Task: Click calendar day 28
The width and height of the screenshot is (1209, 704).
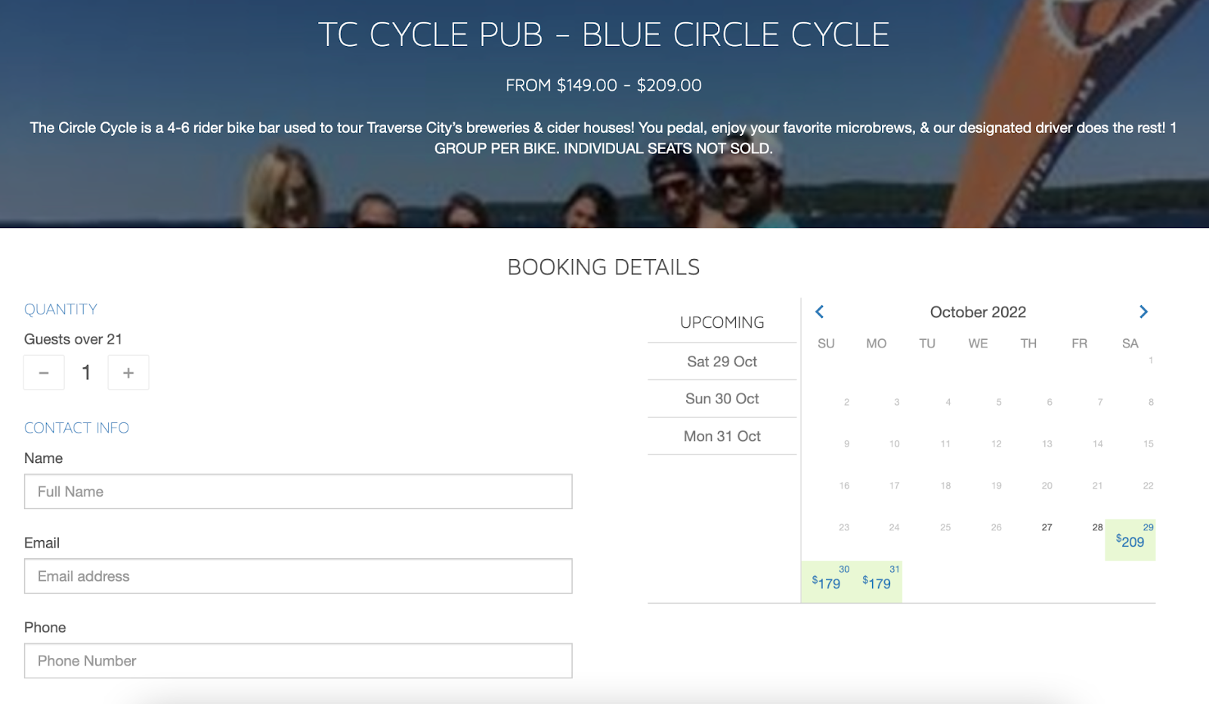Action: pyautogui.click(x=1097, y=527)
